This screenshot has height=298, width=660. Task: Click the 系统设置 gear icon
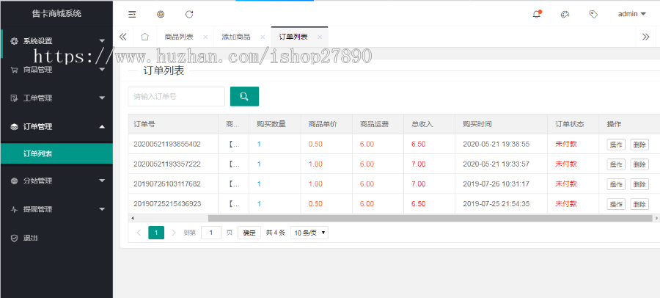14,41
